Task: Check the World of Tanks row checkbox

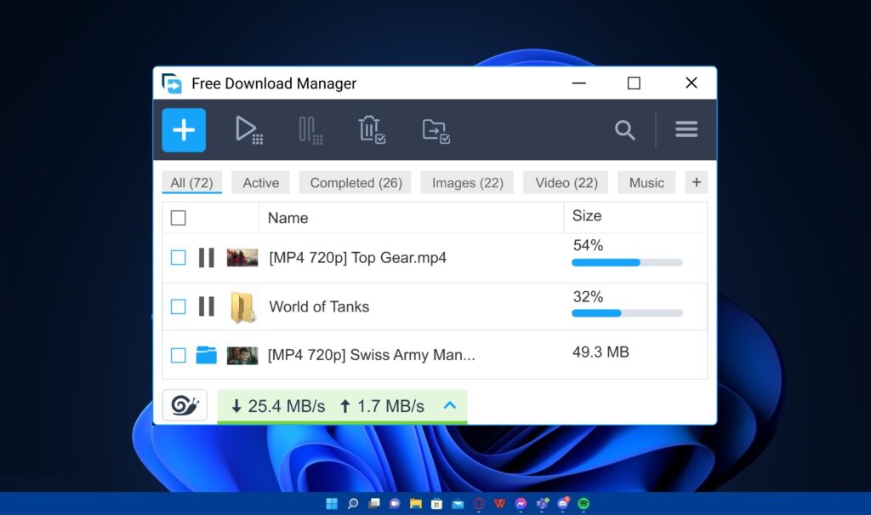Action: coord(179,306)
